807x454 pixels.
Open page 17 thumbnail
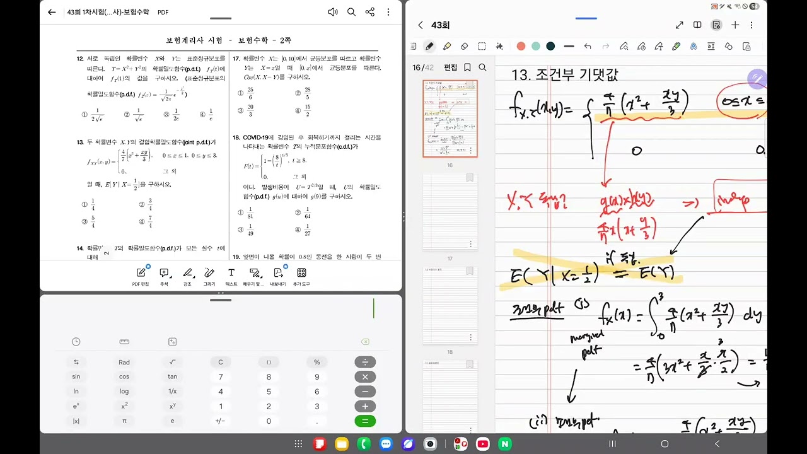point(450,212)
